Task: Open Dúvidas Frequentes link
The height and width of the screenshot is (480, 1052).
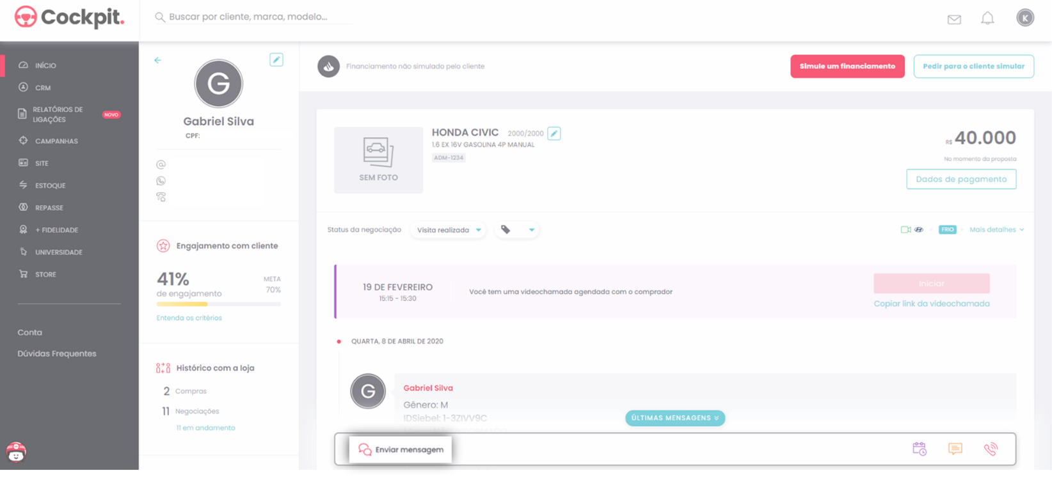Action: [57, 353]
